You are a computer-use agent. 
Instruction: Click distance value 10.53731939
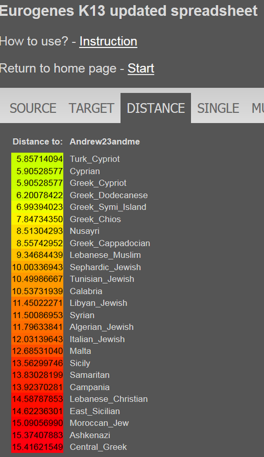(37, 291)
